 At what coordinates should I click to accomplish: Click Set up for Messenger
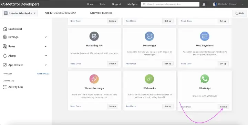(168, 64)
